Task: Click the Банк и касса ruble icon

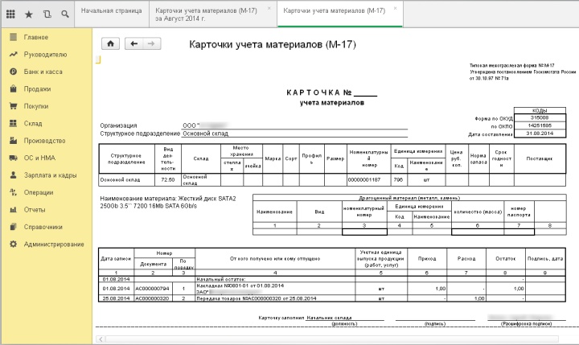Action: click(x=14, y=72)
